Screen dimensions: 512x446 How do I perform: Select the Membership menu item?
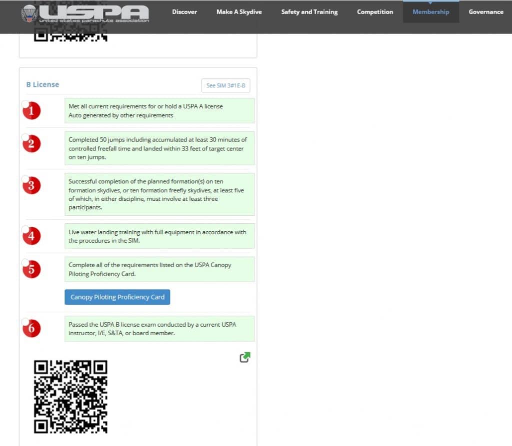(431, 12)
